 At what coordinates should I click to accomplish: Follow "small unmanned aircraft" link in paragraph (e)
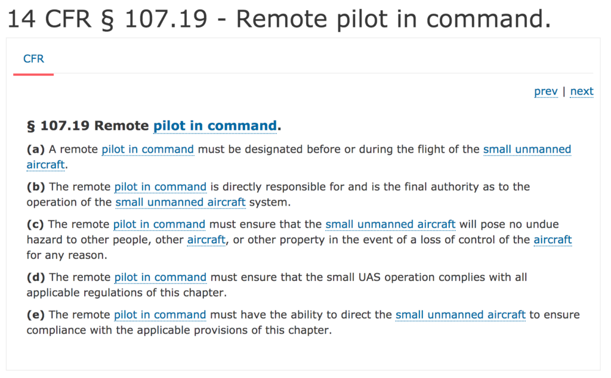coord(460,315)
